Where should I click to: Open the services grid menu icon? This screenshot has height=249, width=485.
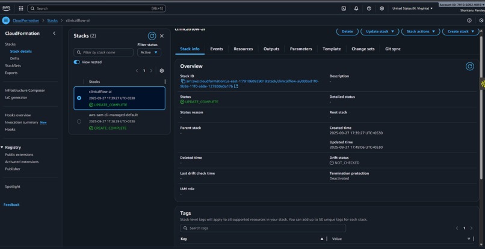coord(20,8)
